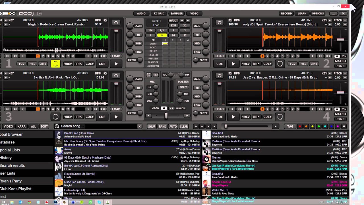Click the Search song input field
This screenshot has width=364, height=205.
[98, 126]
